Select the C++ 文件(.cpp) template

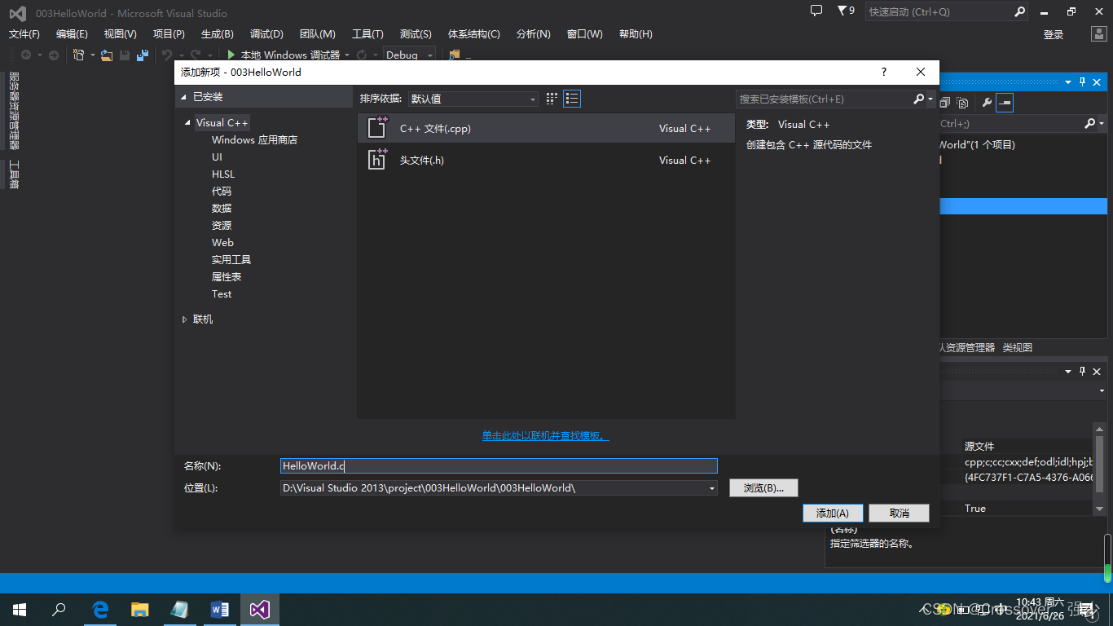(546, 128)
